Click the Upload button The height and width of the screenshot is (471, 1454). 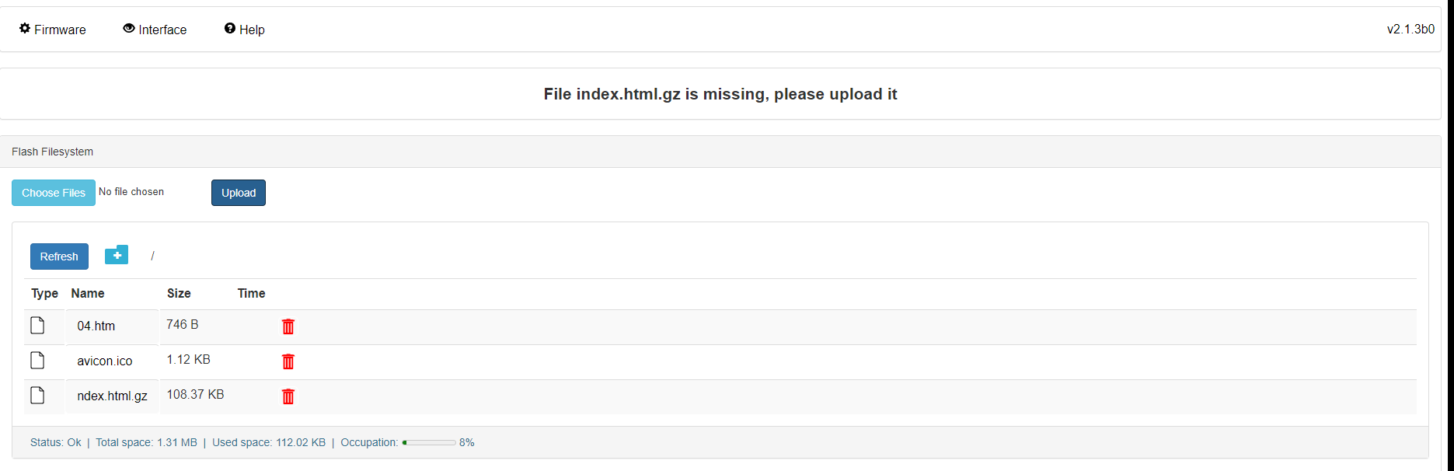(239, 193)
